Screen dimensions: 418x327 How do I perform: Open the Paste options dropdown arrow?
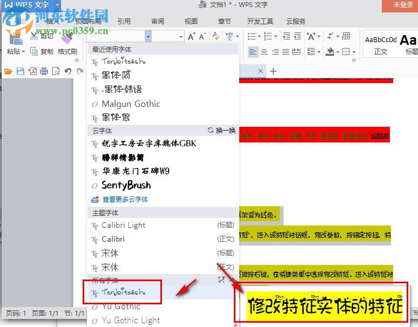pos(23,51)
